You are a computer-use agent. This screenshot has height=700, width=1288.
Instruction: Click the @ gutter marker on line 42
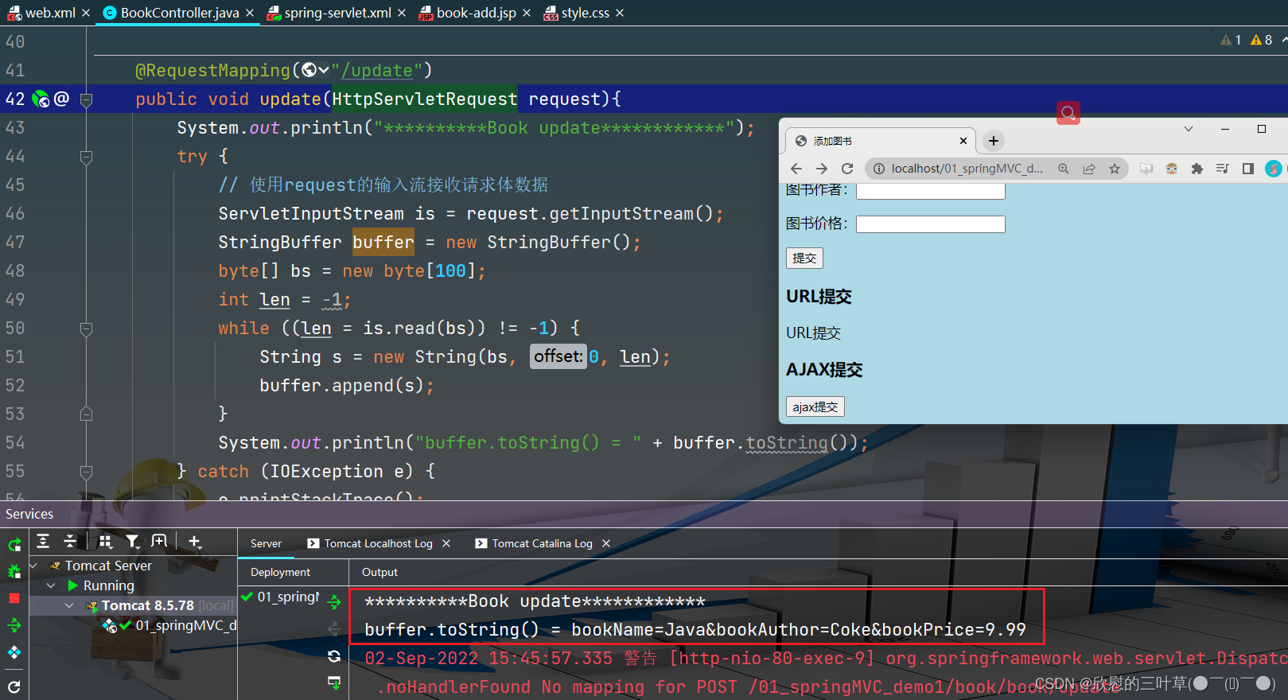(61, 99)
